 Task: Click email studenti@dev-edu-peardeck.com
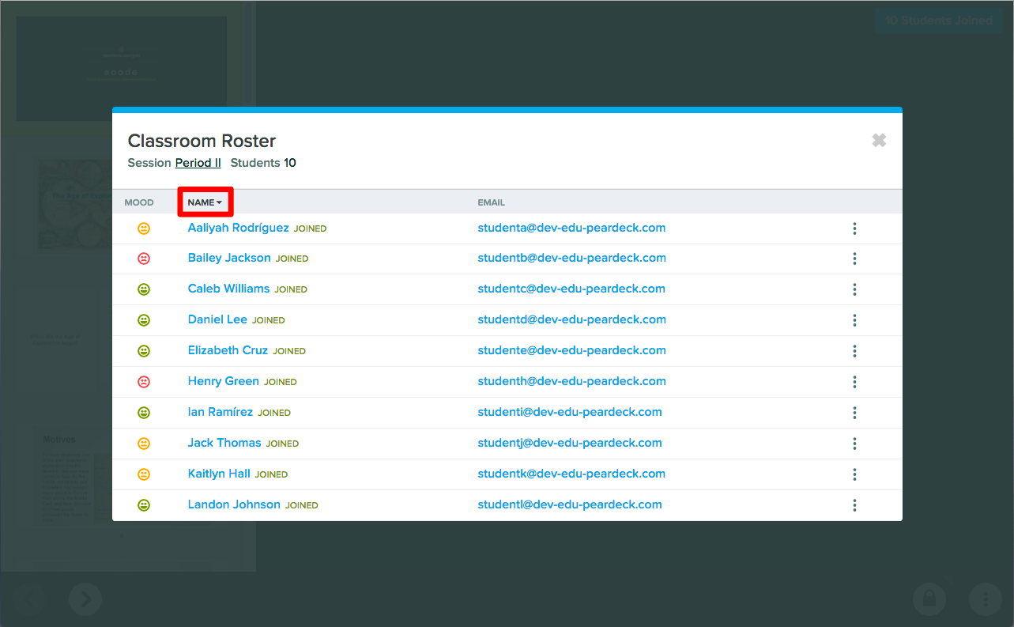click(570, 412)
